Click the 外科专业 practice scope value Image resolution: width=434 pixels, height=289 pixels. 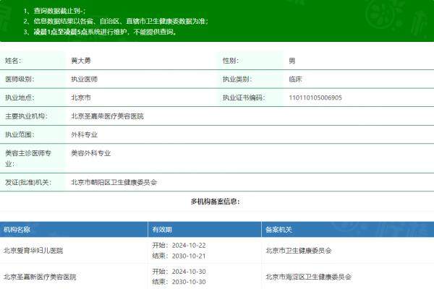point(84,134)
